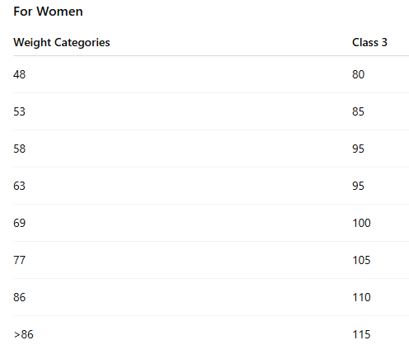Click the Class 3 value 110
Viewport: 409px width, 359px height.
coord(361,297)
